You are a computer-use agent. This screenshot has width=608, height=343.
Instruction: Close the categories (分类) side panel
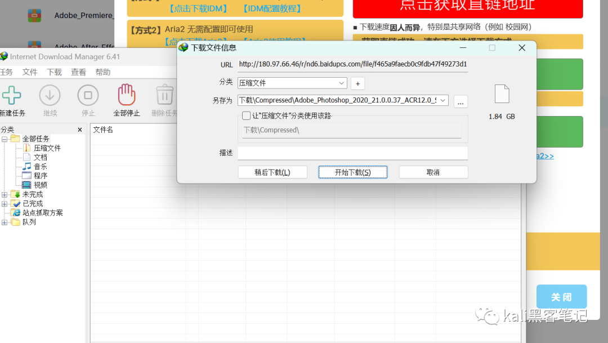80,130
